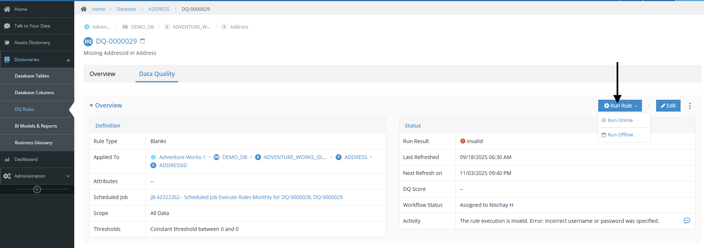Open the three-dot more options menu
Screen dimensions: 704x248
pyautogui.click(x=690, y=106)
